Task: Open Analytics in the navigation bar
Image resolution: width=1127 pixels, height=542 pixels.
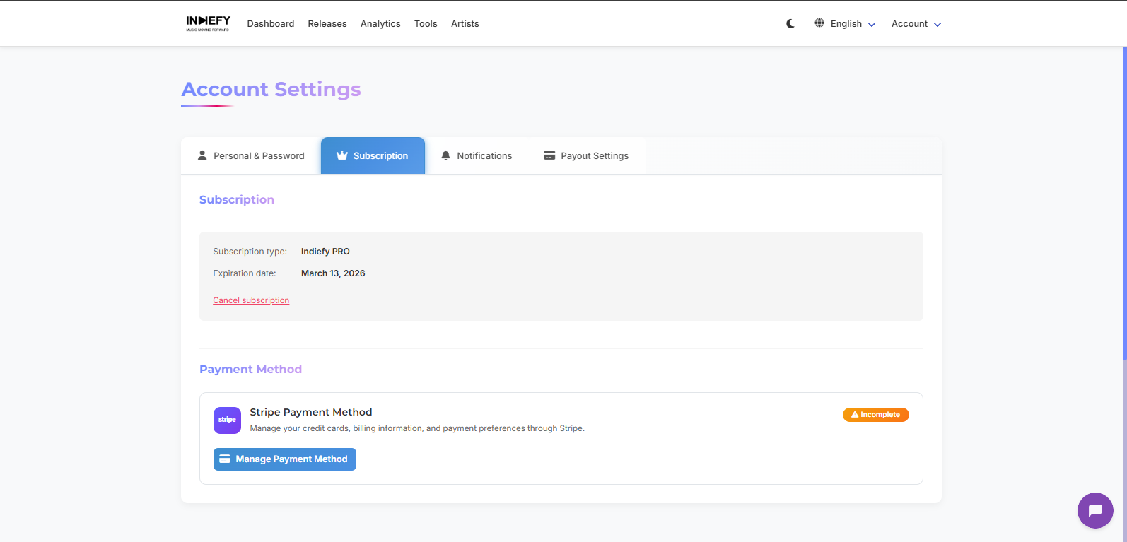Action: pos(380,24)
